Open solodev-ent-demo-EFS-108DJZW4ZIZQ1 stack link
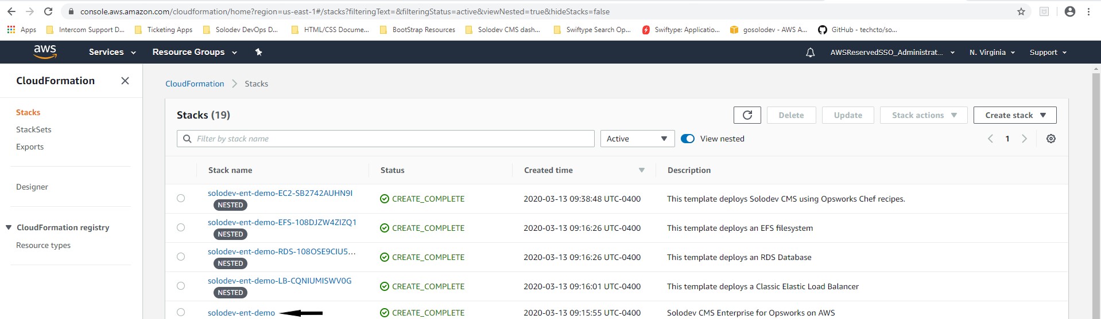1101x319 pixels. click(x=282, y=222)
